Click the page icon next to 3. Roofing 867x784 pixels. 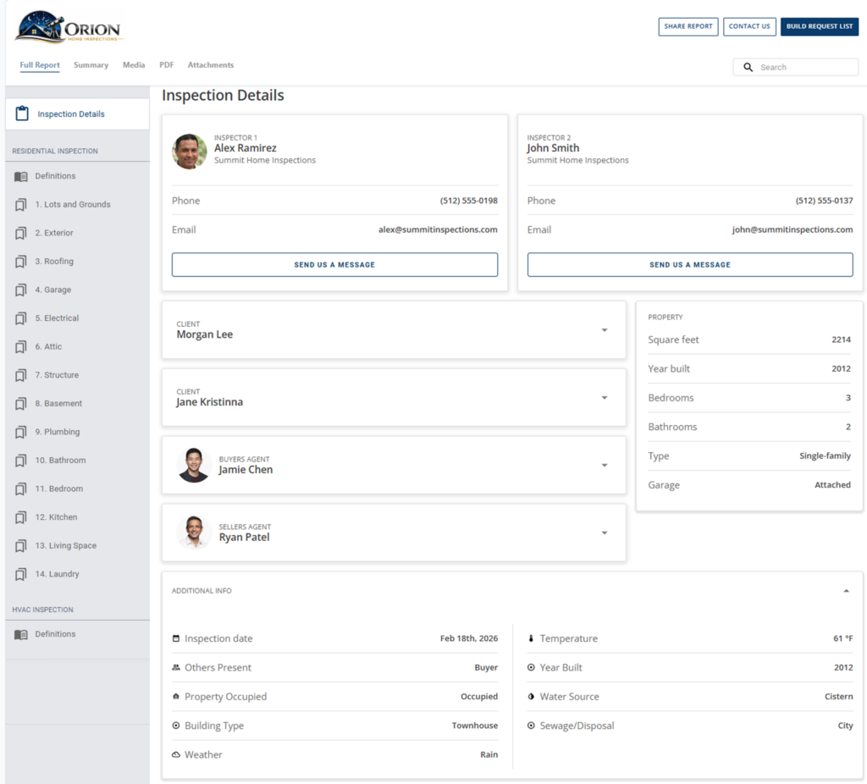19,261
